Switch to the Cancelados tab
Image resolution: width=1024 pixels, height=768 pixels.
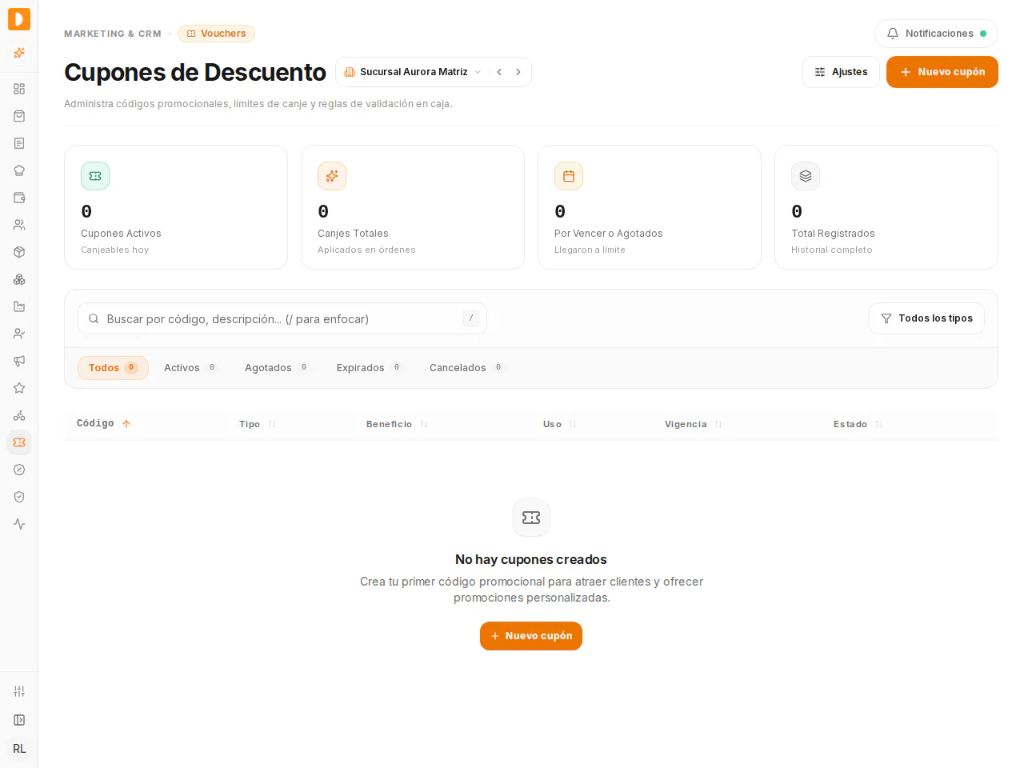pos(466,368)
